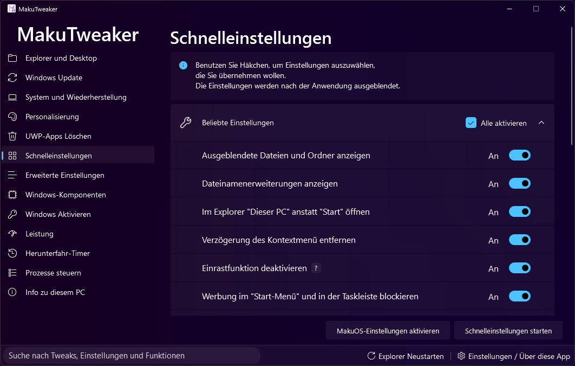Click the An label of Dateinamenerweiterungen row
575x366 pixels.
pos(493,184)
